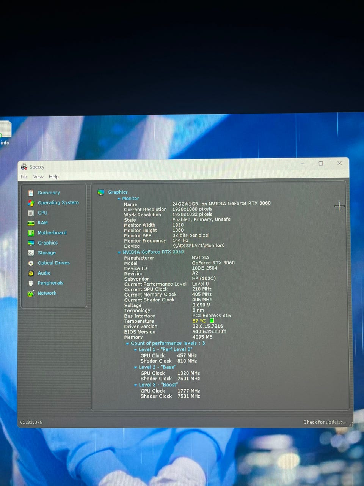The width and height of the screenshot is (364, 486).
Task: Click the Base GPU Clock 1320 MHz value
Action: pyautogui.click(x=189, y=374)
